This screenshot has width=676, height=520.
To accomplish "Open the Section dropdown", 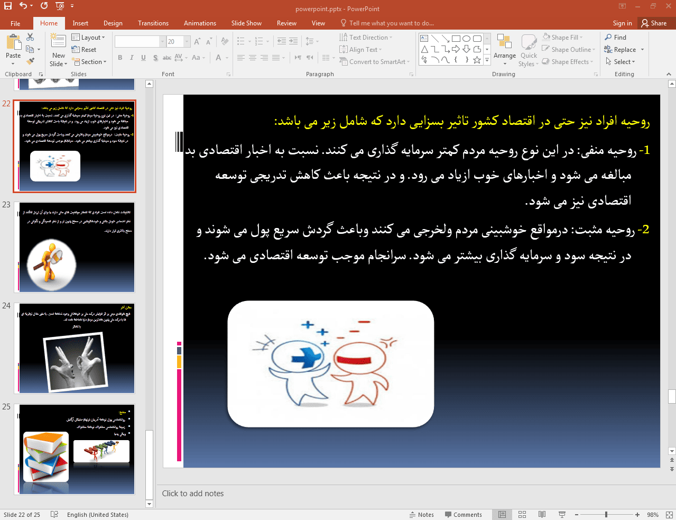I will 90,62.
